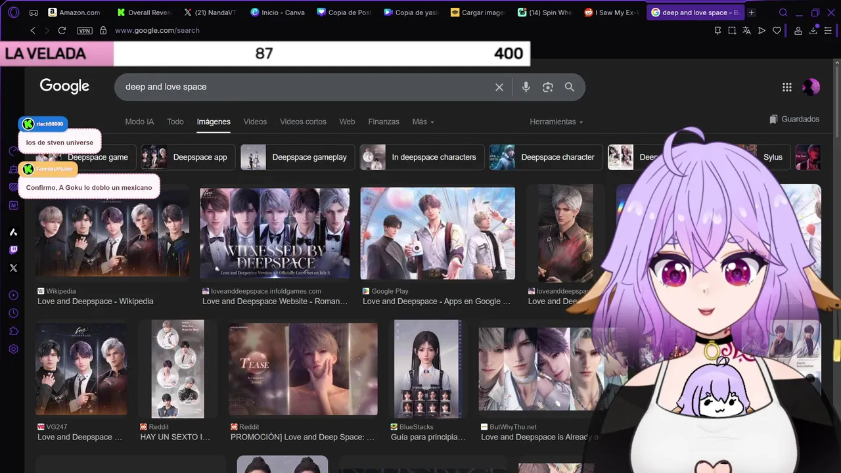This screenshot has height=473, width=841.
Task: Open the Love and Deepspace - Wikipedia link
Action: click(95, 302)
